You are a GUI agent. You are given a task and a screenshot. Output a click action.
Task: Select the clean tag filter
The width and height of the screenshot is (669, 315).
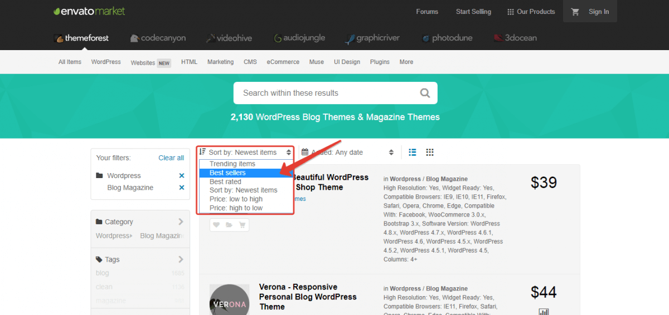point(104,287)
